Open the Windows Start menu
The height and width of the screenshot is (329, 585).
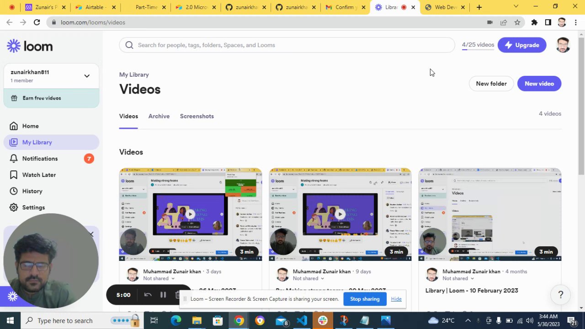pos(10,320)
